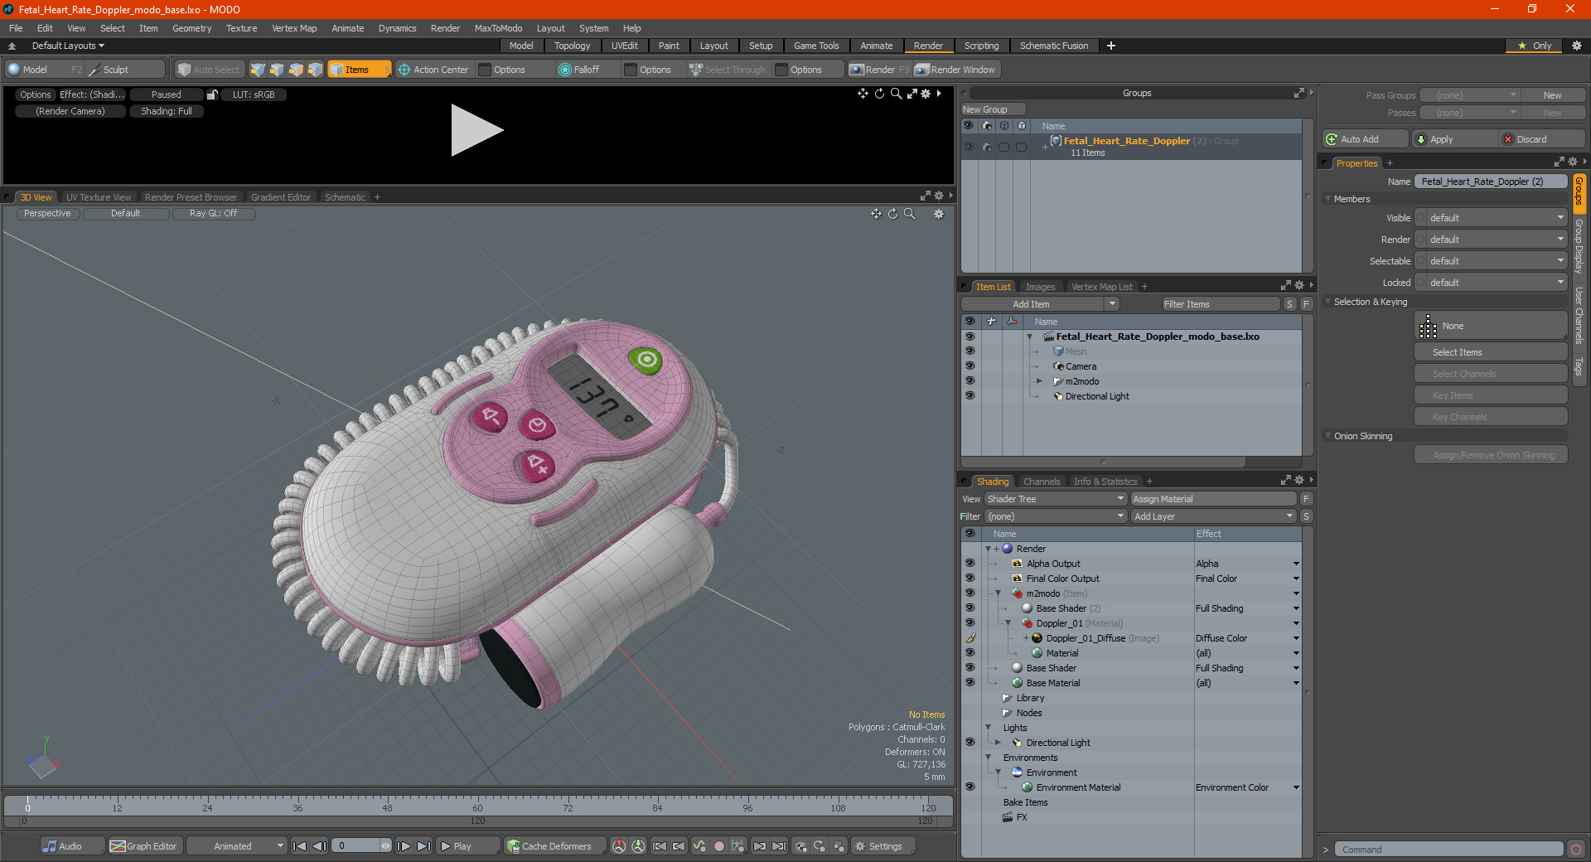
Task: Open the Texture menu
Action: tap(241, 28)
